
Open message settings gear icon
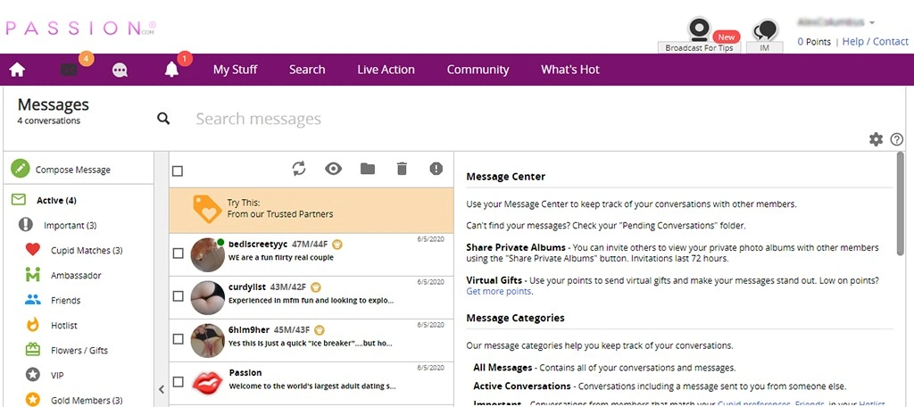click(876, 139)
